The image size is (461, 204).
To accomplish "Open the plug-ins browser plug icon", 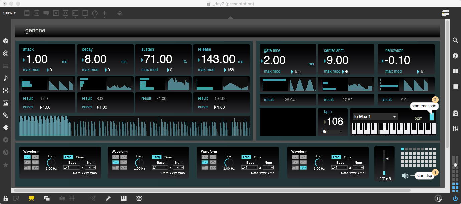I will click(x=6, y=127).
